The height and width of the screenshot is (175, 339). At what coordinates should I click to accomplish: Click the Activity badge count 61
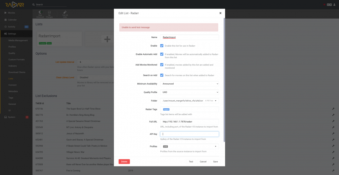26,27
